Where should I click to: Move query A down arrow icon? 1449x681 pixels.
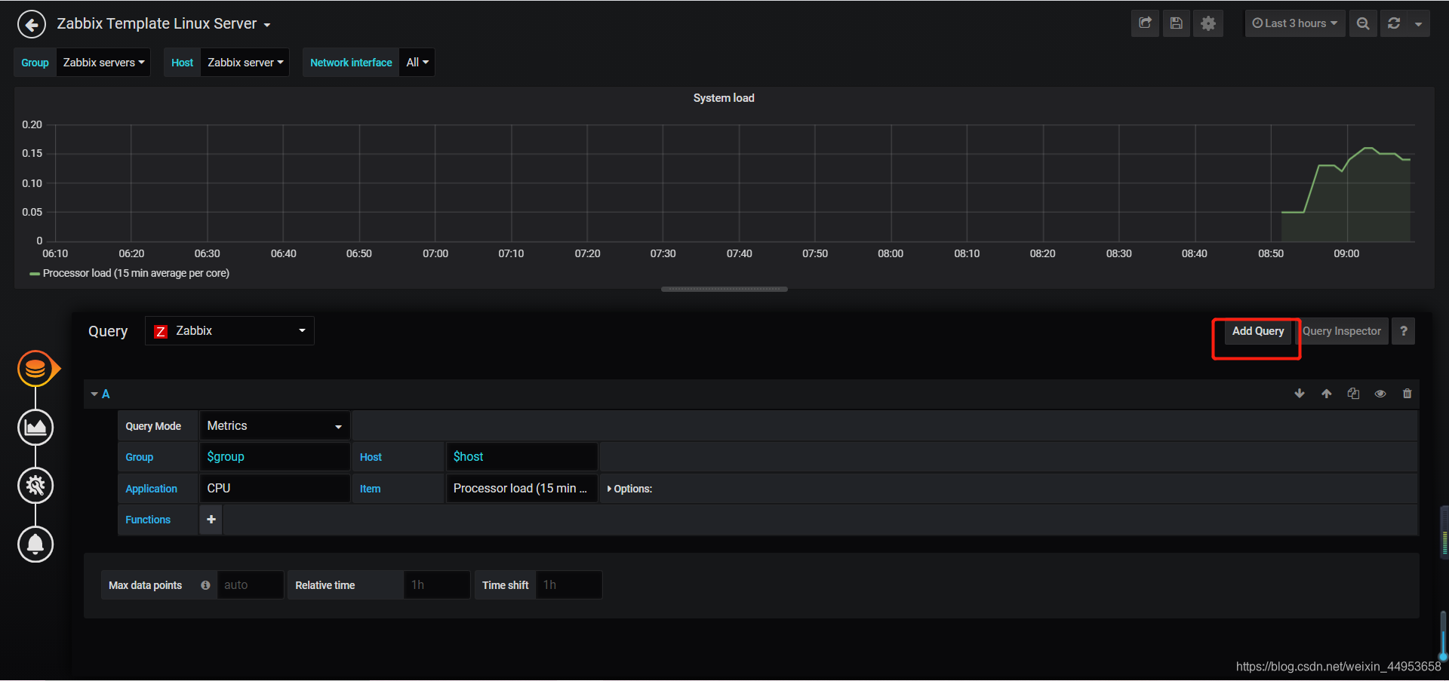click(x=1300, y=394)
